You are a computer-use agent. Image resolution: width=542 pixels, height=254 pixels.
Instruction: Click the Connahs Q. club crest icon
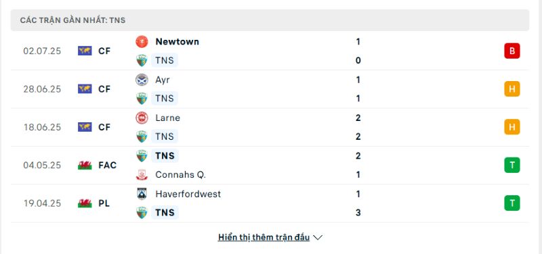coord(142,175)
